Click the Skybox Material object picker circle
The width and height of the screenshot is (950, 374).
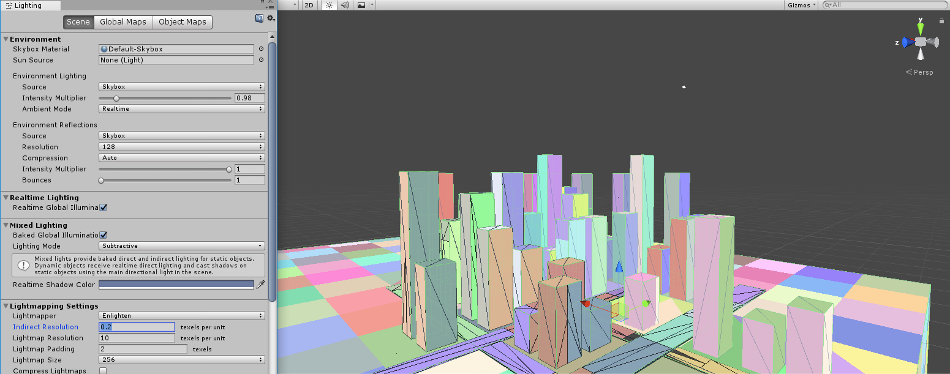click(x=261, y=49)
